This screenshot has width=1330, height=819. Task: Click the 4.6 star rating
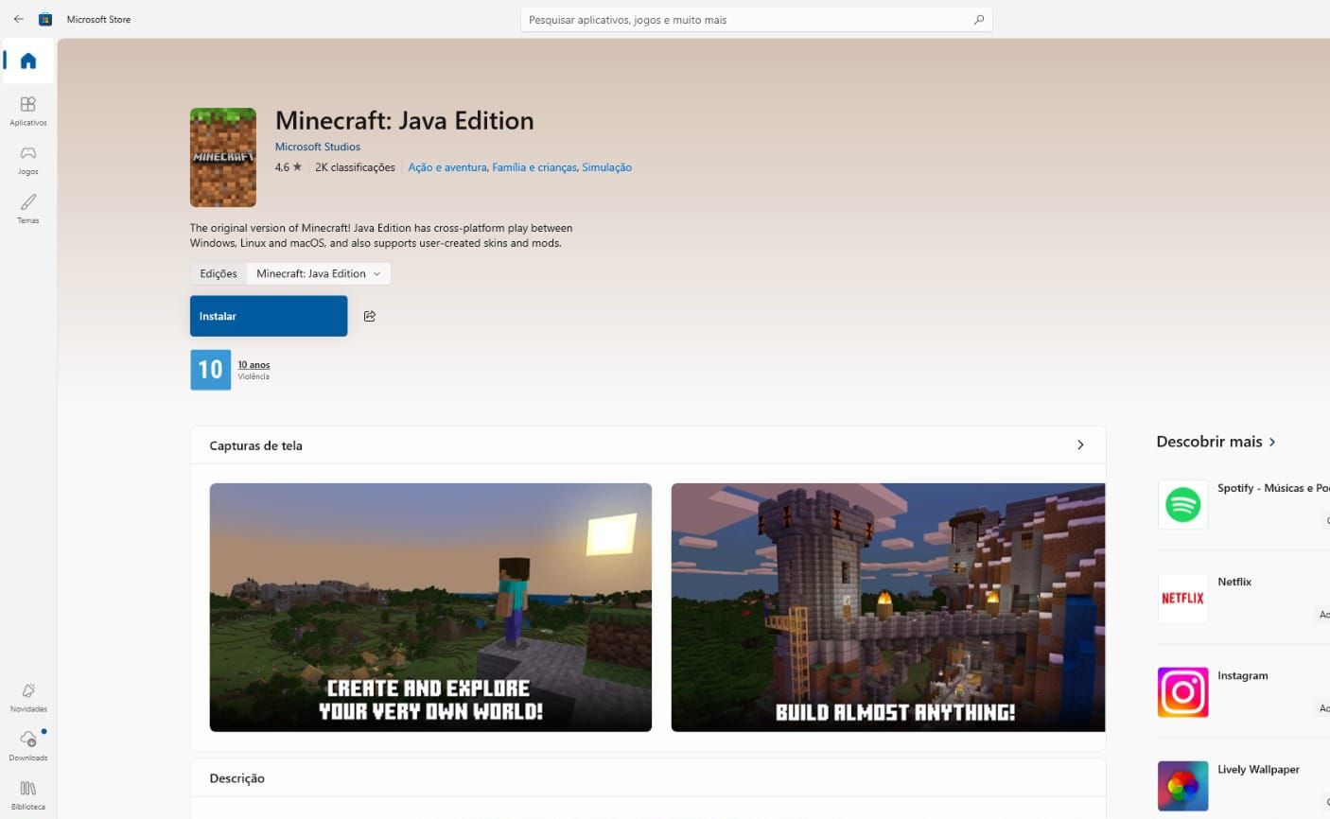tap(289, 167)
